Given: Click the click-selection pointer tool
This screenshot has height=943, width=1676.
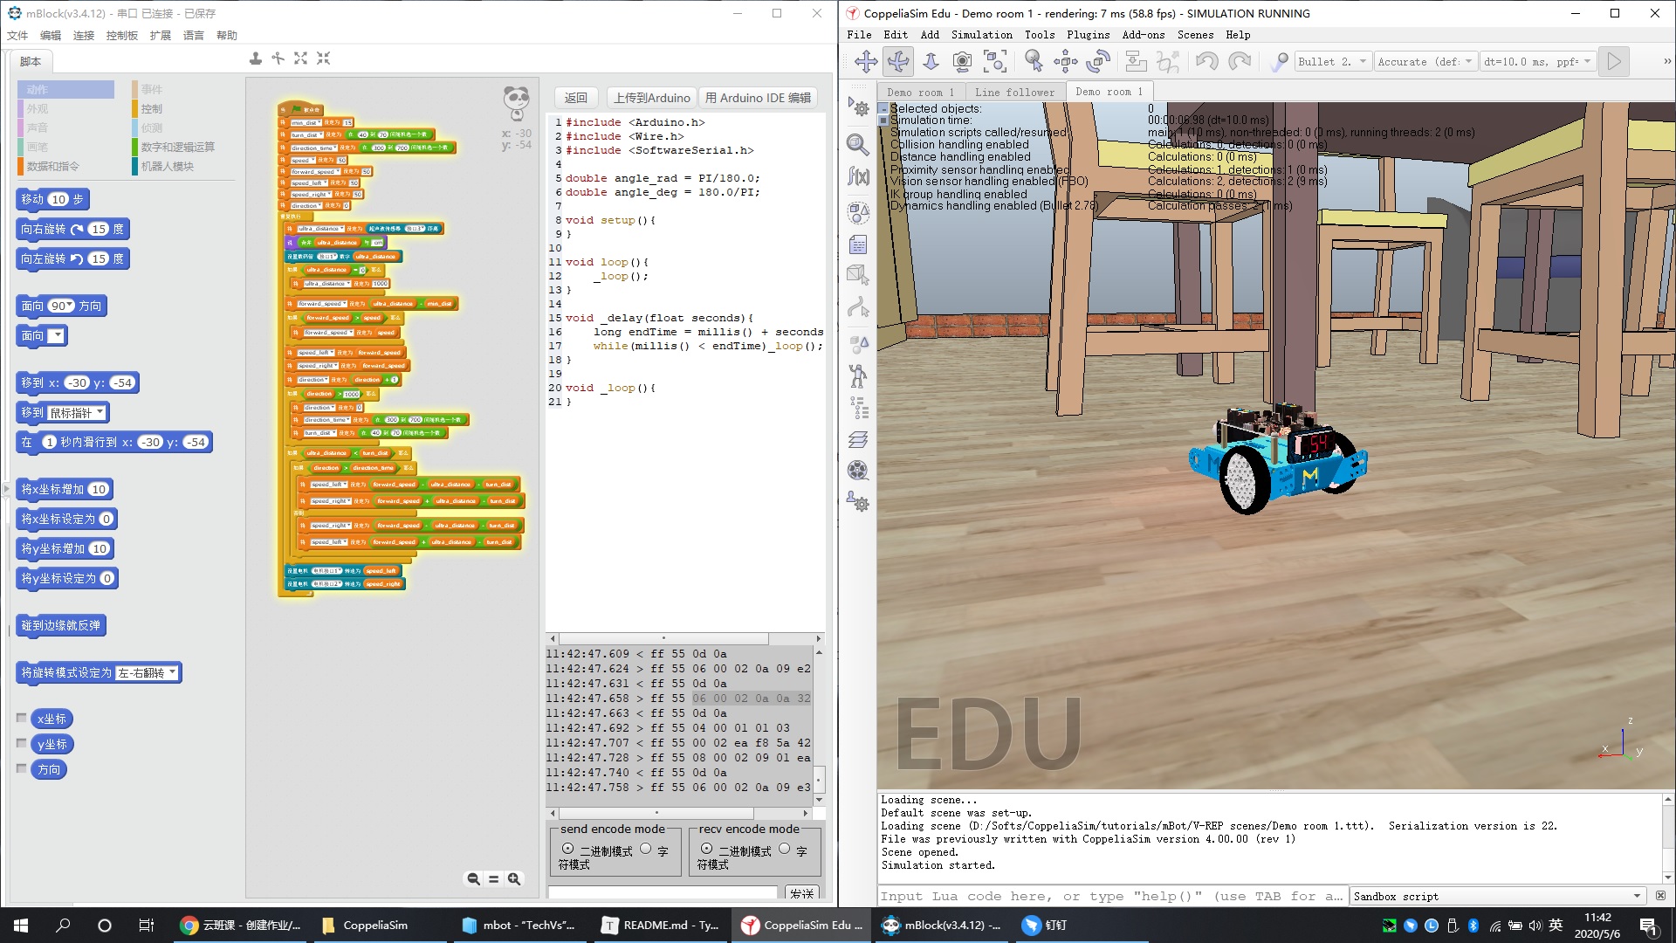Looking at the screenshot, I should coord(1034,61).
